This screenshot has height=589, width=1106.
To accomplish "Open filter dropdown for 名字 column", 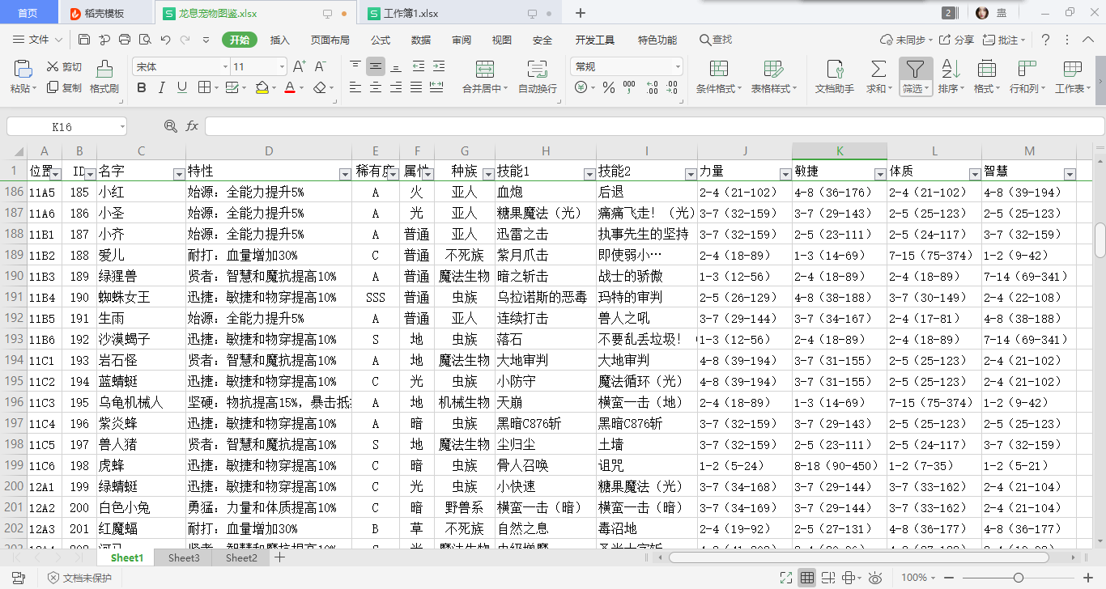I will point(179,174).
